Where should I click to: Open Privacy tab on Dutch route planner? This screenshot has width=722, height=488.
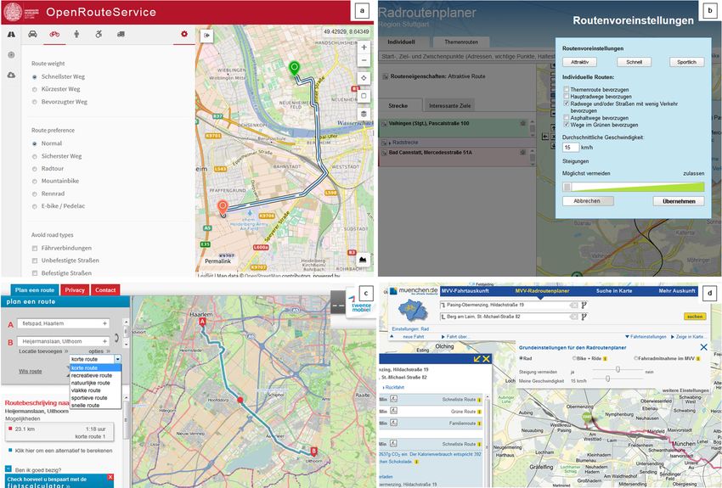75,289
